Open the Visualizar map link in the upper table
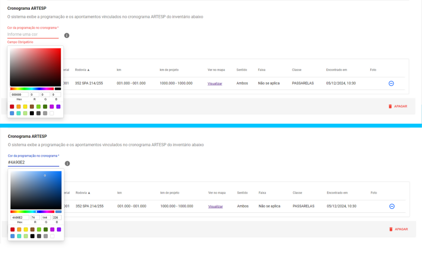The height and width of the screenshot is (260, 422). point(215,83)
